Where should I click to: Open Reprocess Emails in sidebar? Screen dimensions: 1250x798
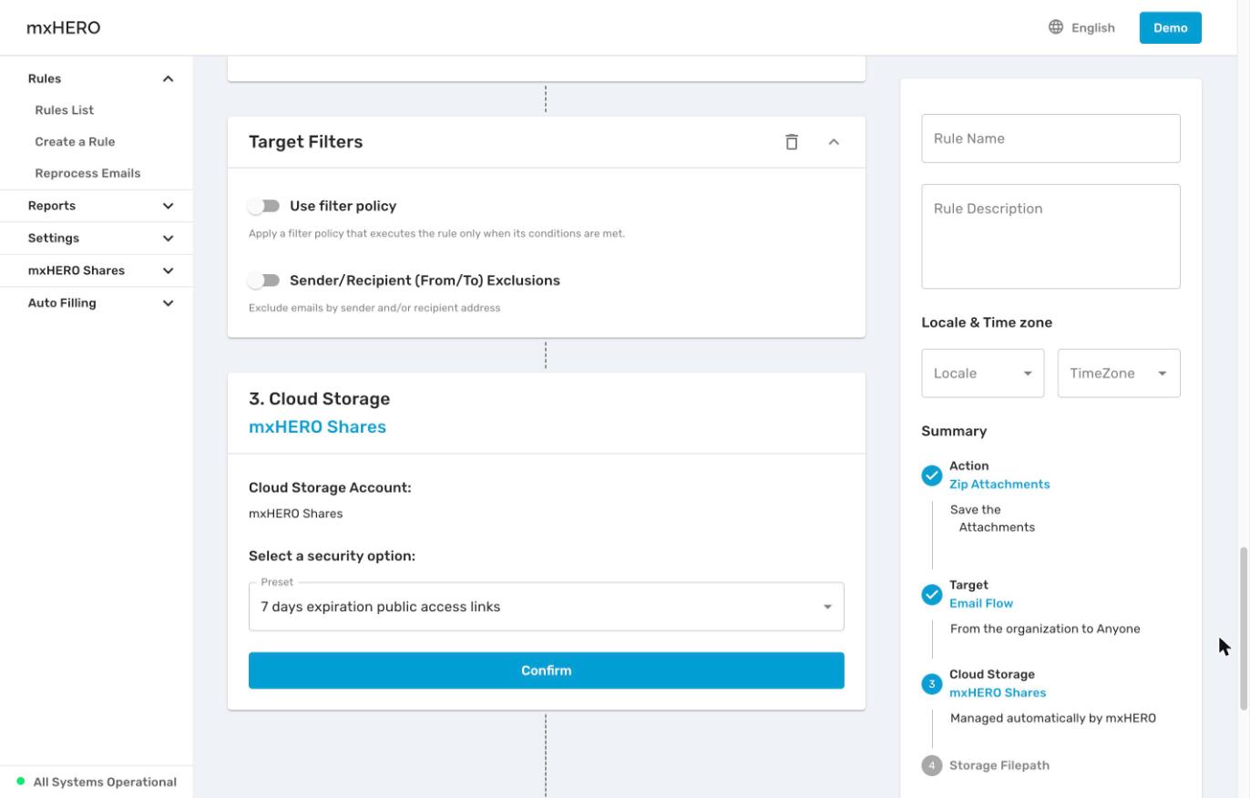[87, 173]
